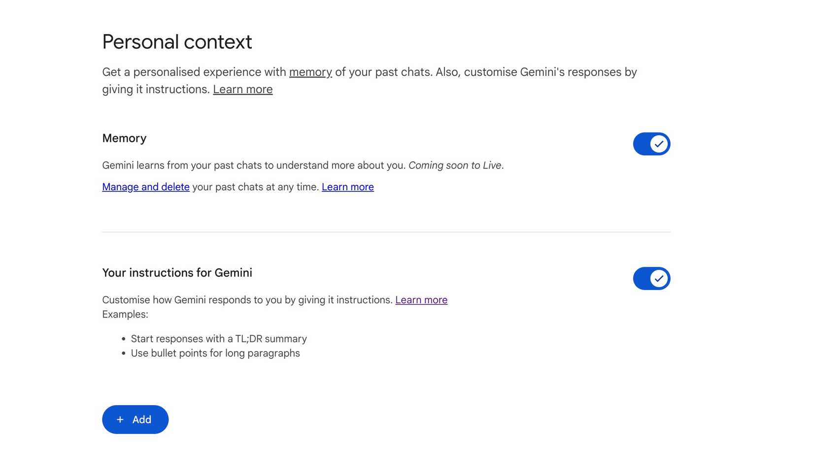Click checkmark knob on the instructions switch
The height and width of the screenshot is (449, 813).
click(659, 278)
